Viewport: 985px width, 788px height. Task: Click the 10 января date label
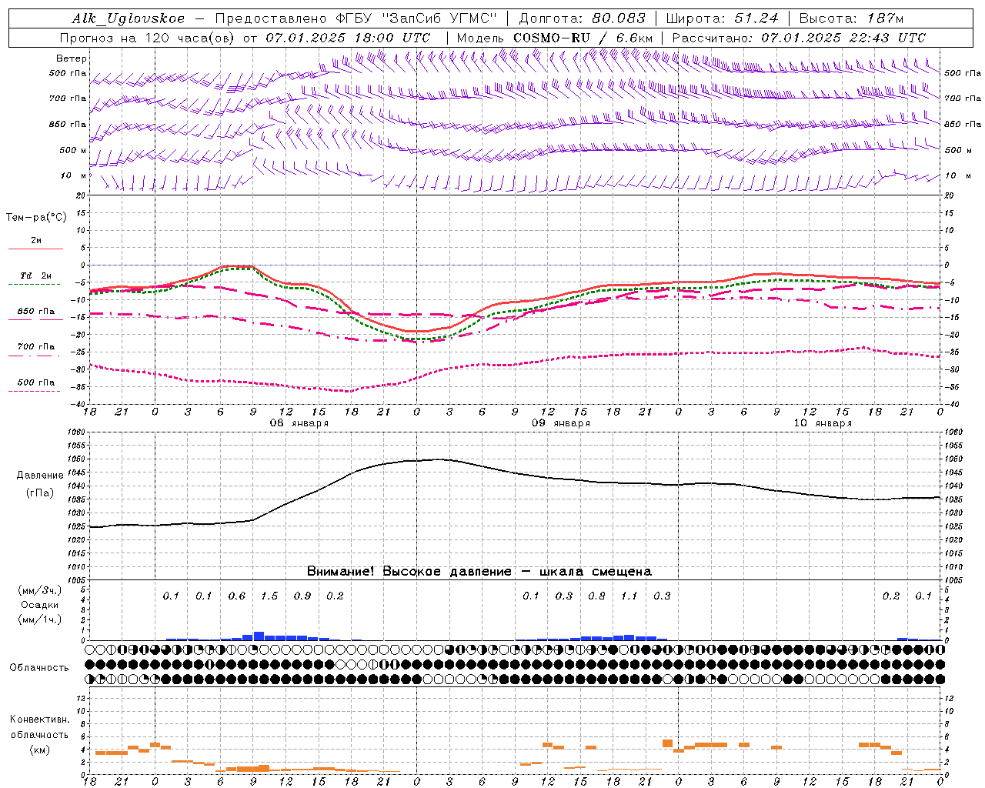[823, 423]
